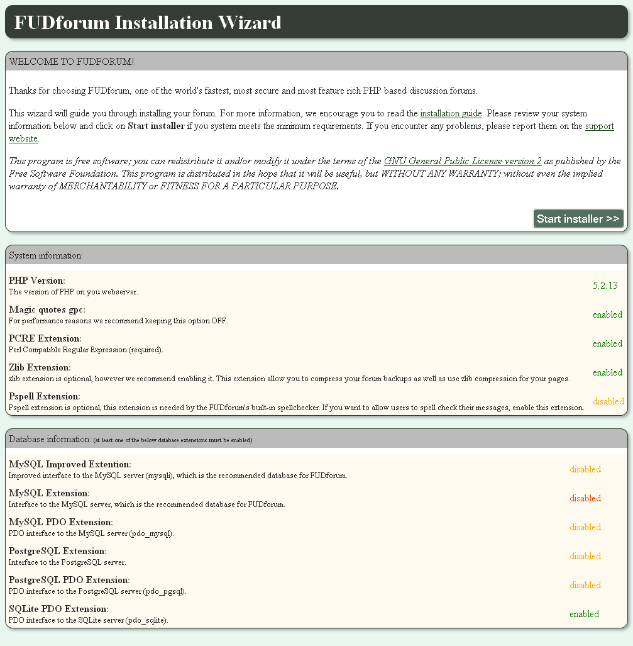Click the 'Interface to the PostgreSQL server.' description
The width and height of the screenshot is (633, 646).
(67, 562)
